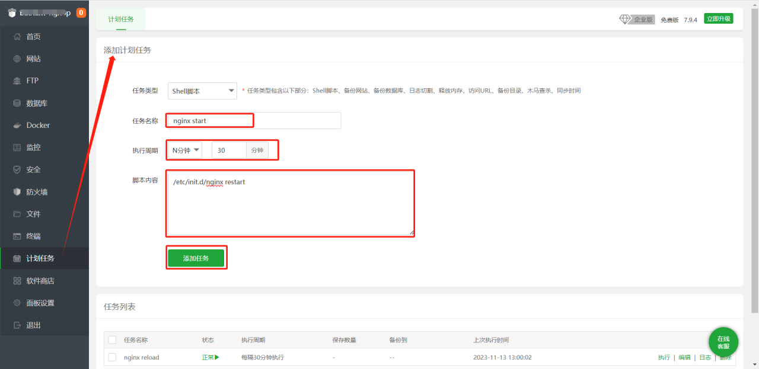The width and height of the screenshot is (759, 369).
Task: Click the green 添加任务 button
Action: pyautogui.click(x=196, y=257)
